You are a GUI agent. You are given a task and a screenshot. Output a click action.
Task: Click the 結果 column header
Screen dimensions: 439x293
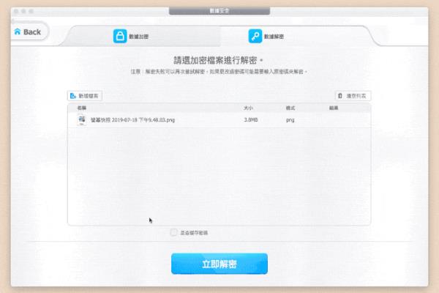click(x=333, y=108)
